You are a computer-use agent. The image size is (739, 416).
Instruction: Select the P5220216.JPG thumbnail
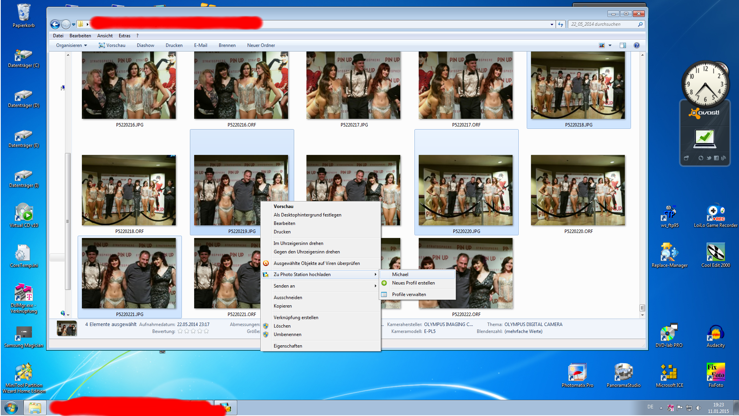(129, 85)
